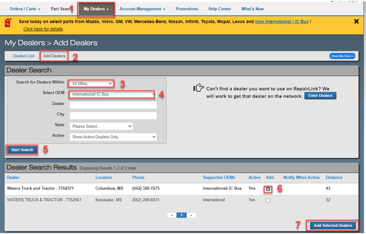This screenshot has width=366, height=234.
Task: Select 'WATERS TRUCK & TRACTOR - 7762561' text
Action: pyautogui.click(x=44, y=200)
